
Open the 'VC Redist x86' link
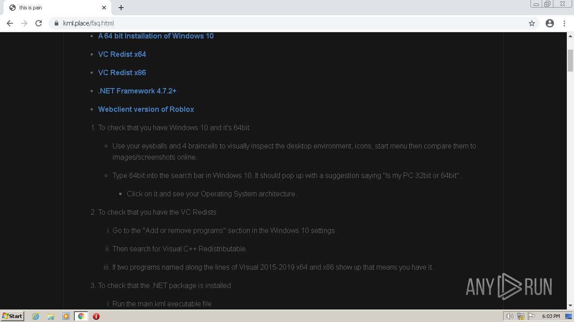coord(122,72)
